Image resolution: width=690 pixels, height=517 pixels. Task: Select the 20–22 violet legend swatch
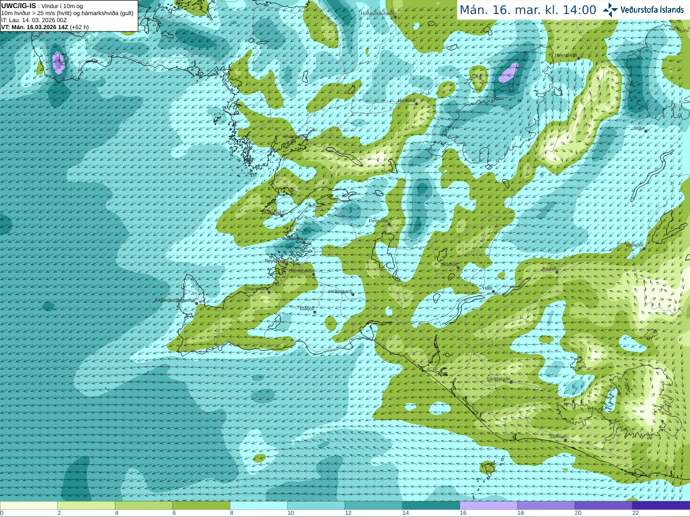(x=604, y=506)
